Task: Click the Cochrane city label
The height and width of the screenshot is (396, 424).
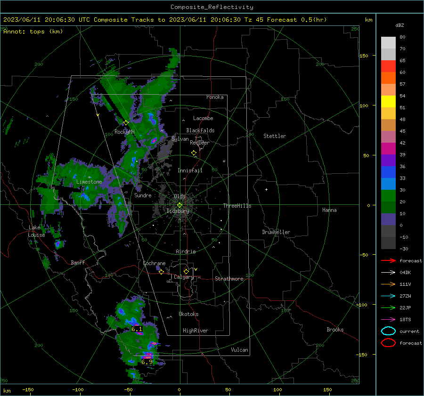Action: tap(154, 263)
